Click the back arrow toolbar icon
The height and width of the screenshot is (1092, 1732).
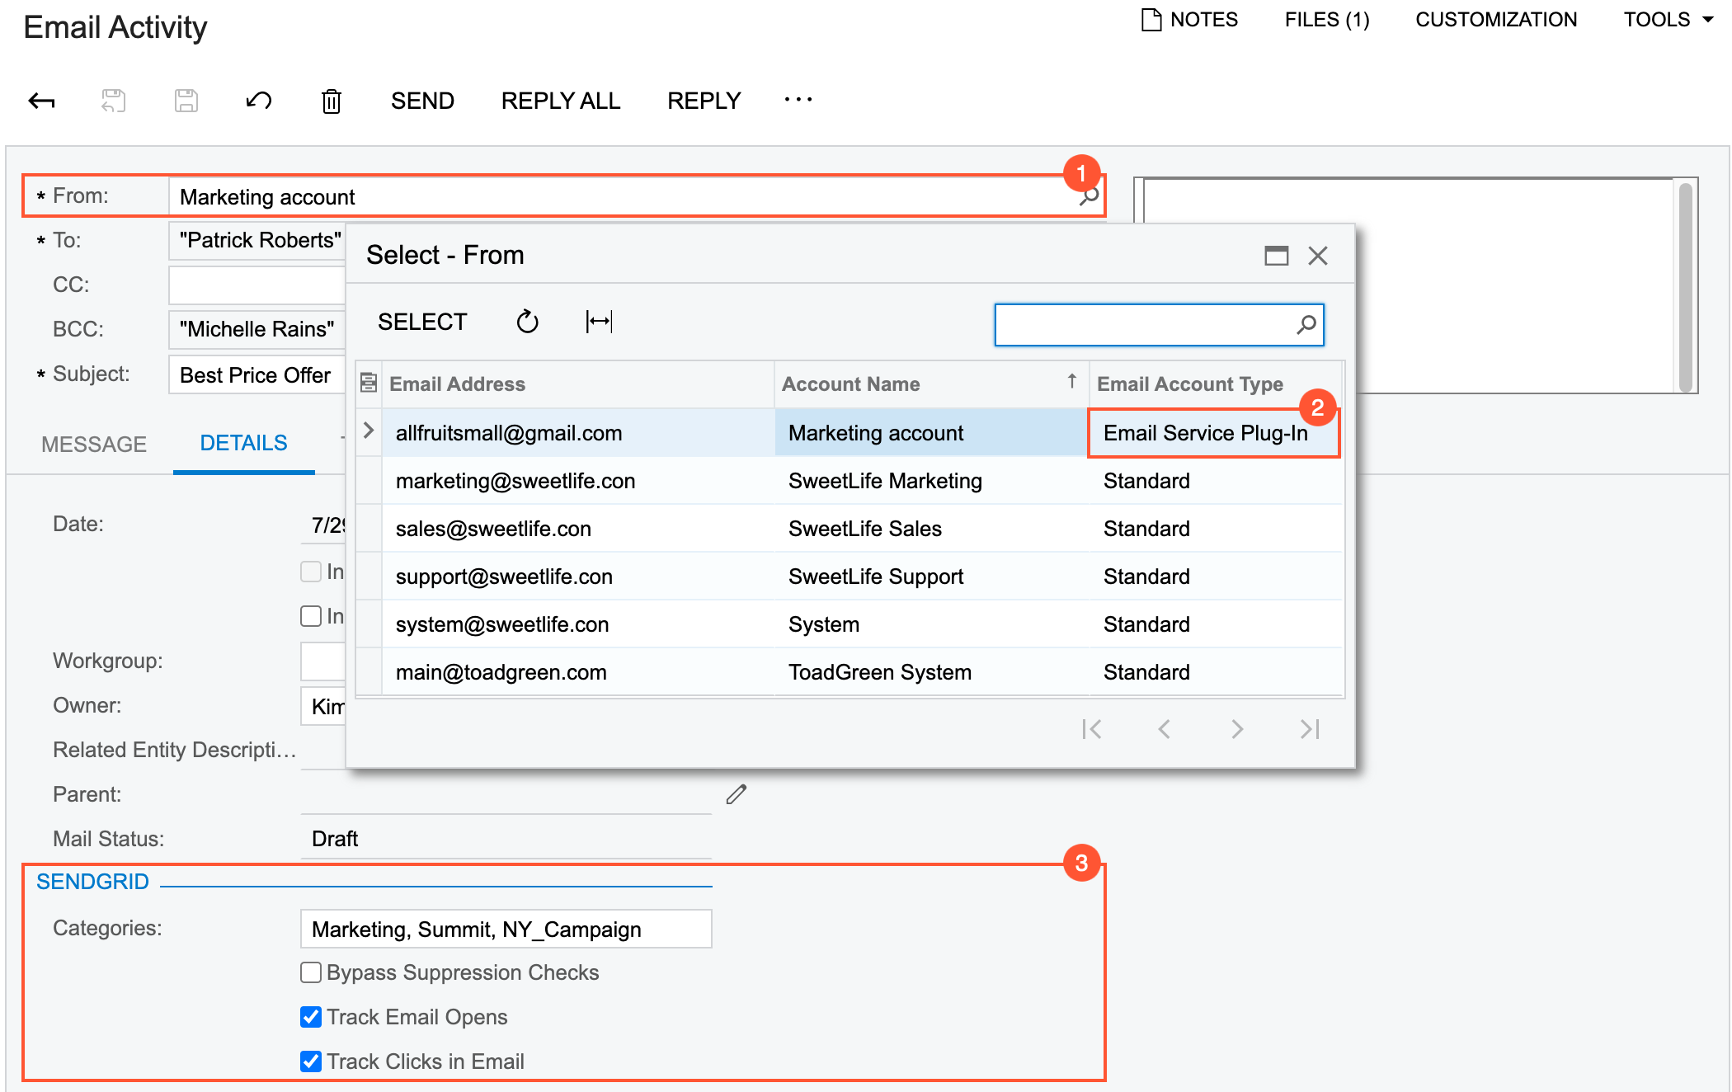click(x=41, y=101)
